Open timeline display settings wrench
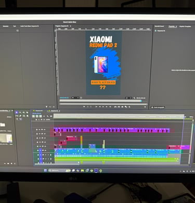This screenshot has width=195, height=203. click(47, 116)
